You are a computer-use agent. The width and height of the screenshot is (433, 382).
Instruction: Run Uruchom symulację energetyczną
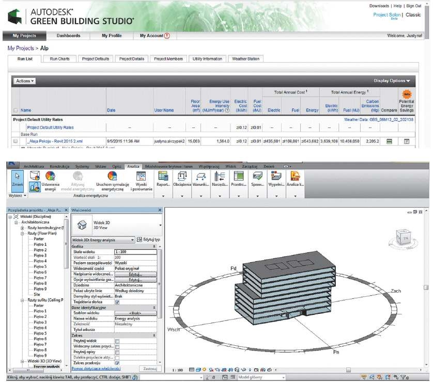click(112, 181)
